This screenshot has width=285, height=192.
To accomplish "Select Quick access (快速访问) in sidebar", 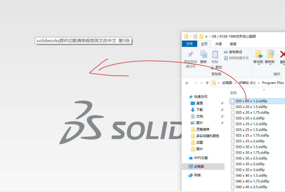I will point(201,97).
